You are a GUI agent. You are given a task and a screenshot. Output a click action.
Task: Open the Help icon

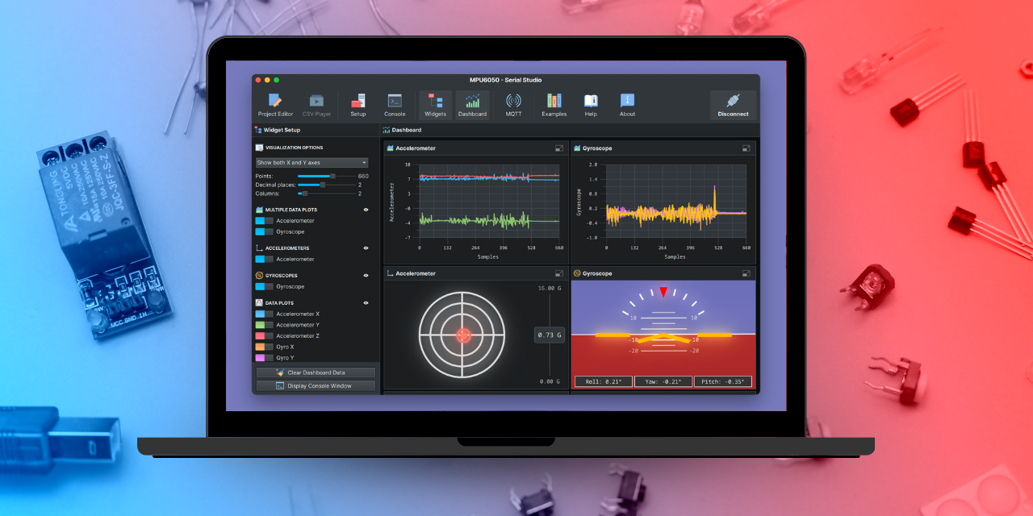coord(591,104)
